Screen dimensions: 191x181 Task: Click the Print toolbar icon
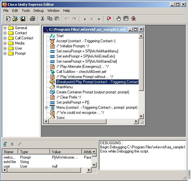(33, 19)
